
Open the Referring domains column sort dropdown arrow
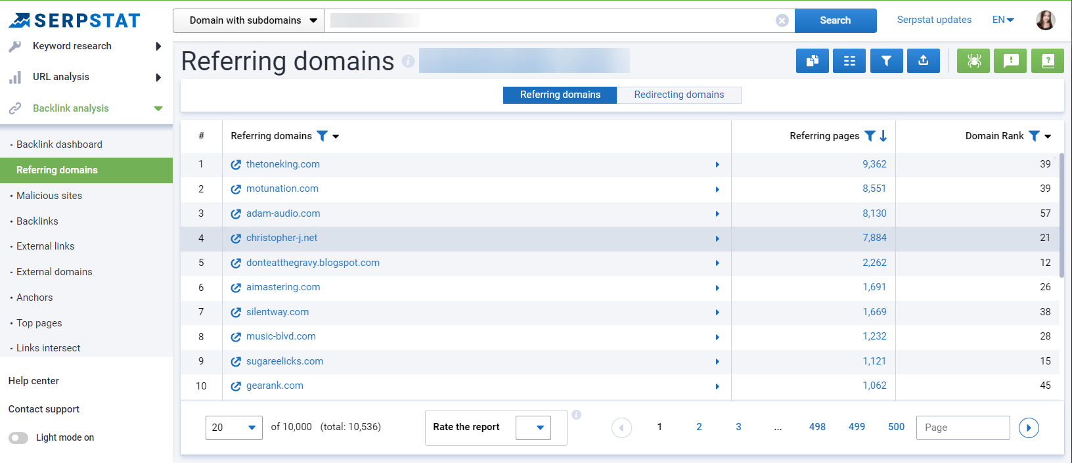pyautogui.click(x=336, y=137)
